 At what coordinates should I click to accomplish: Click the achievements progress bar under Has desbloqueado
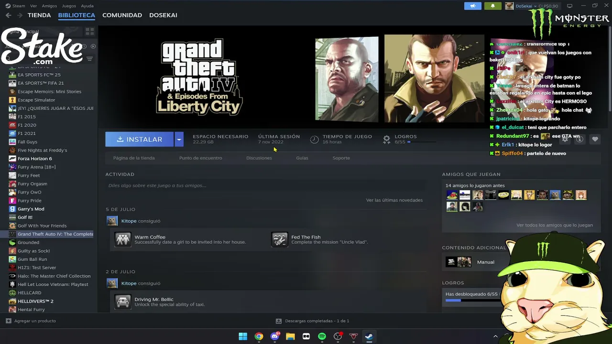pos(472,301)
